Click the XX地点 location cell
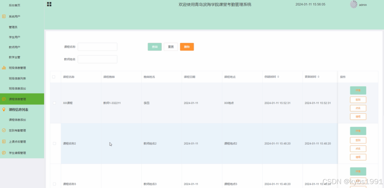 229,103
